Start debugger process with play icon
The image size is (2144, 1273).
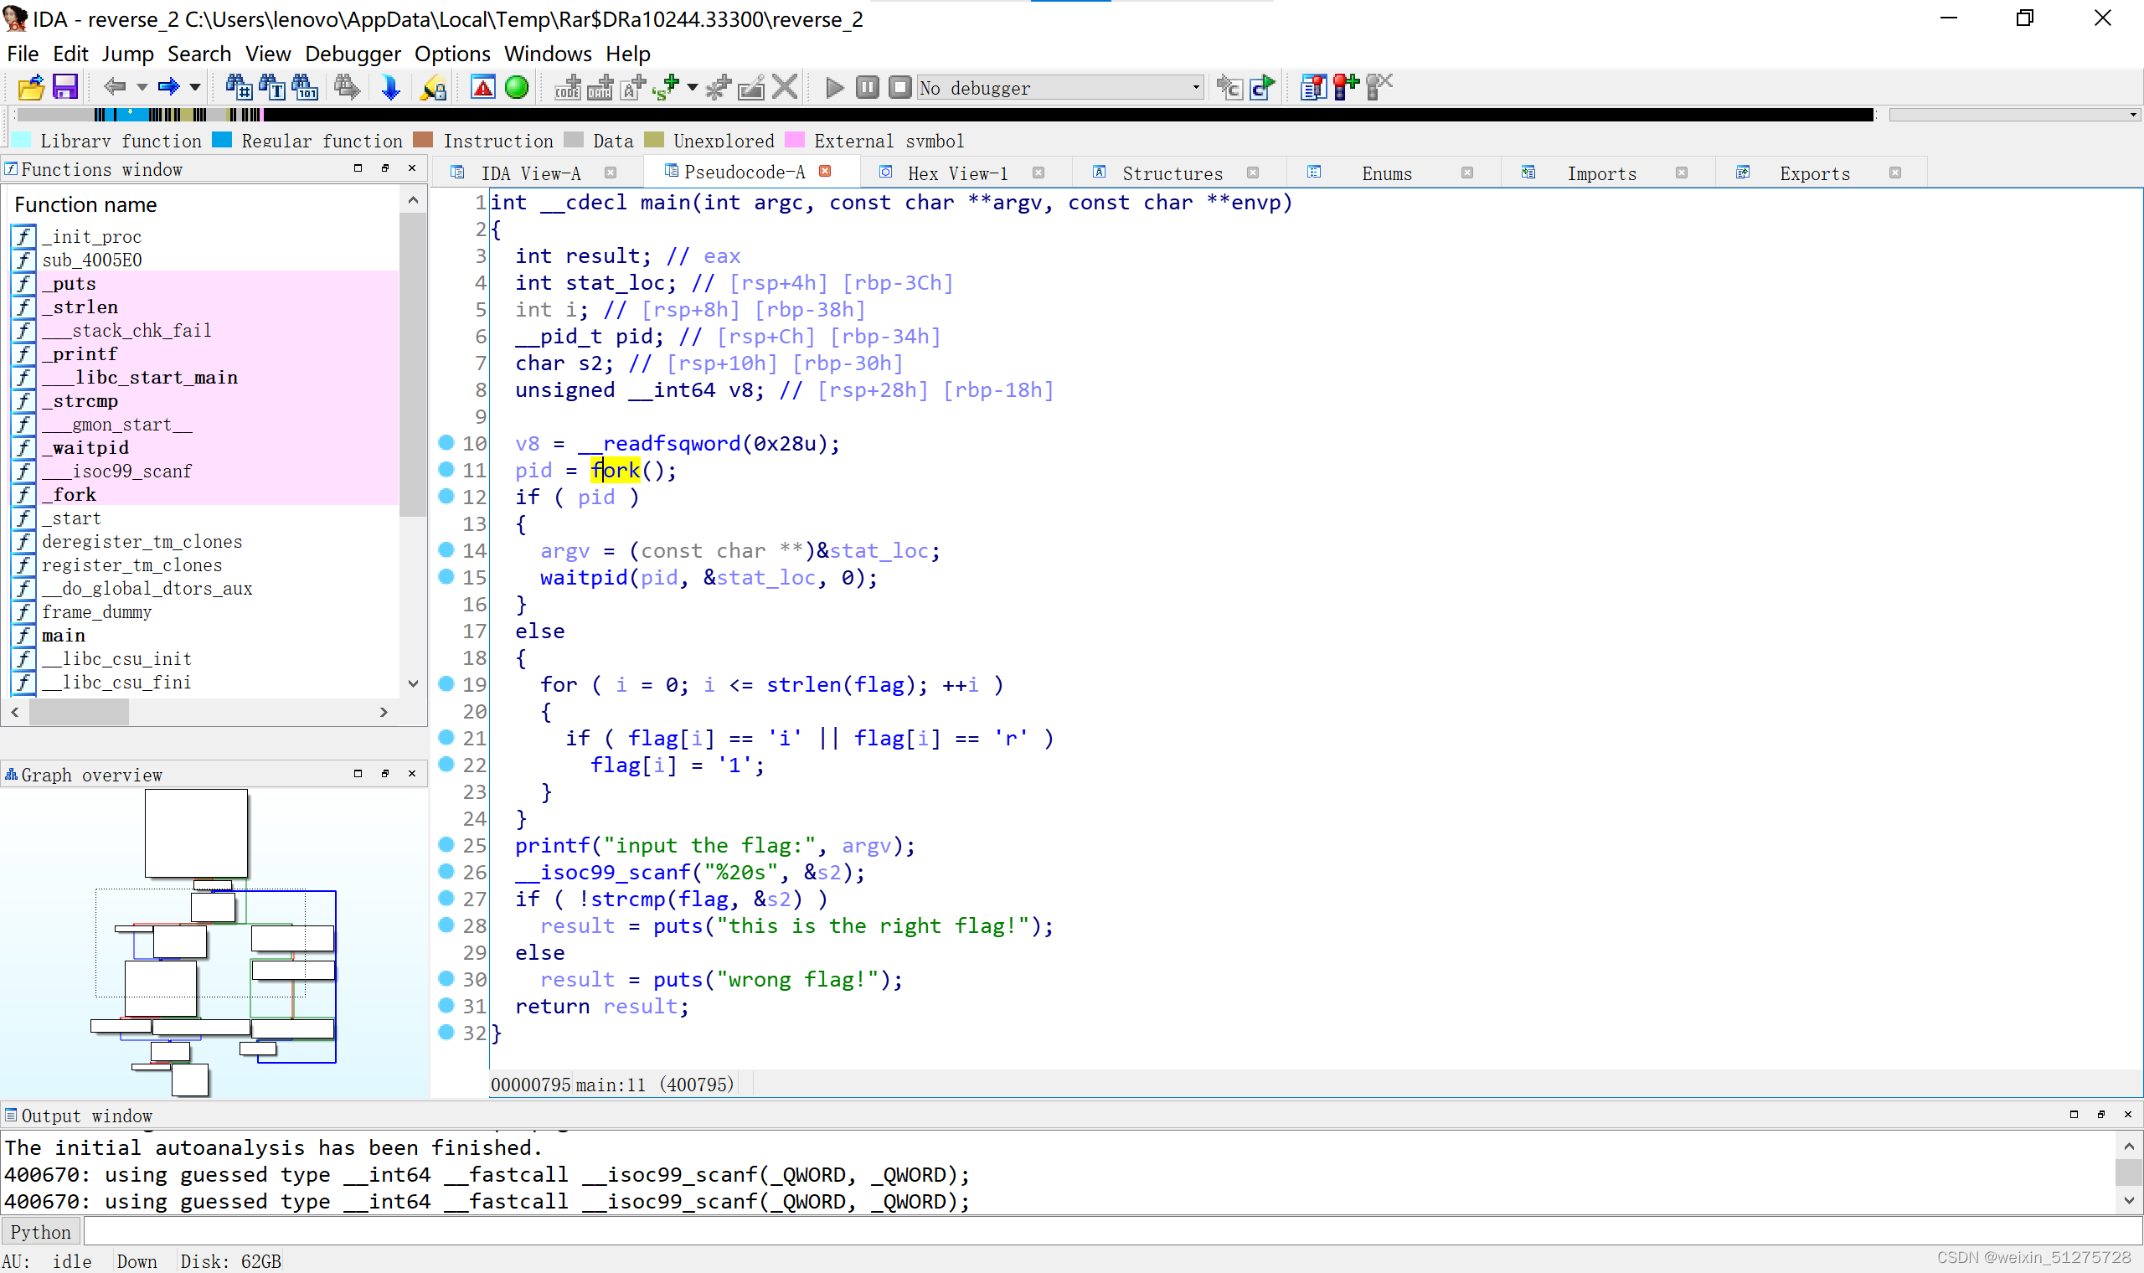coord(834,87)
